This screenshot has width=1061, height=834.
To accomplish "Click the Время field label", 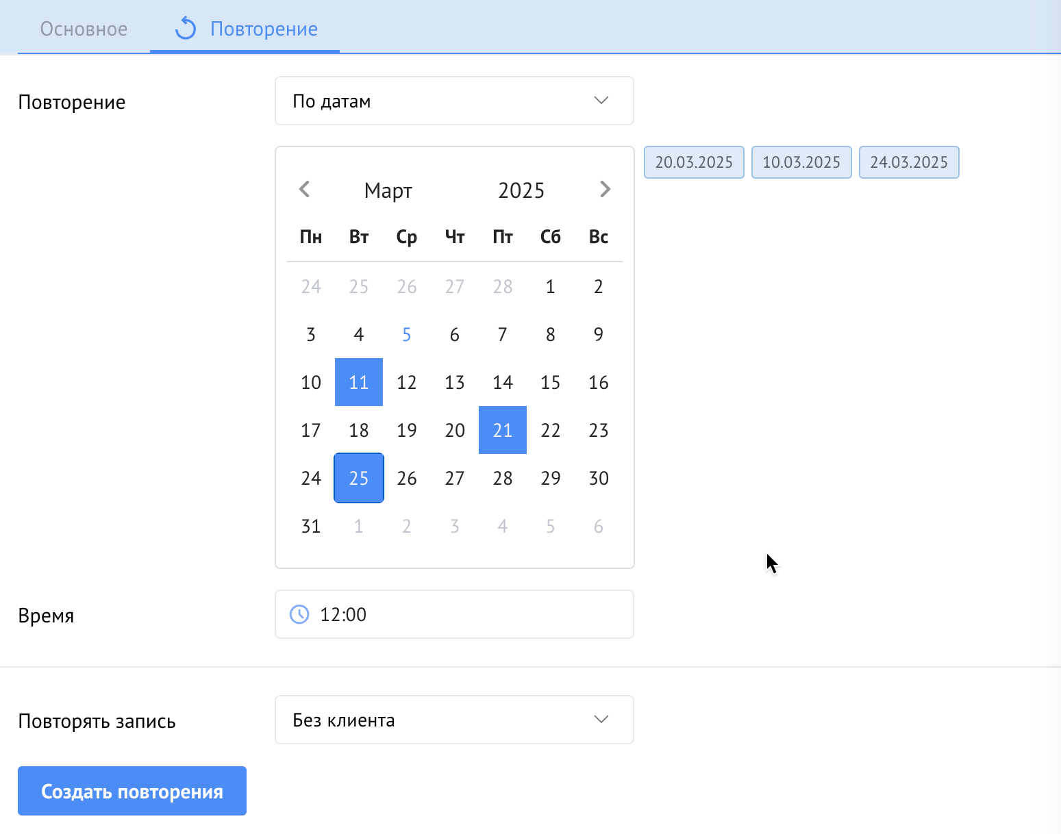I will pyautogui.click(x=46, y=616).
